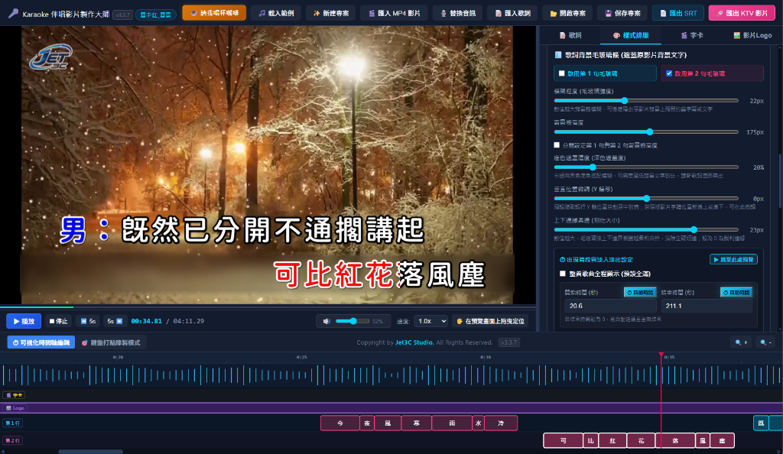The width and height of the screenshot is (783, 454).
Task: Skip forward 5 seconds button
Action: click(115, 321)
